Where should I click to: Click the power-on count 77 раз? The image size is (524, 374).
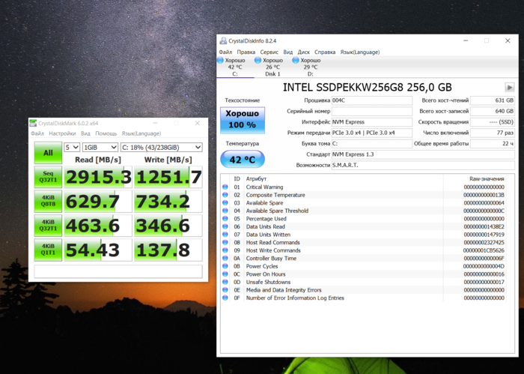point(493,133)
